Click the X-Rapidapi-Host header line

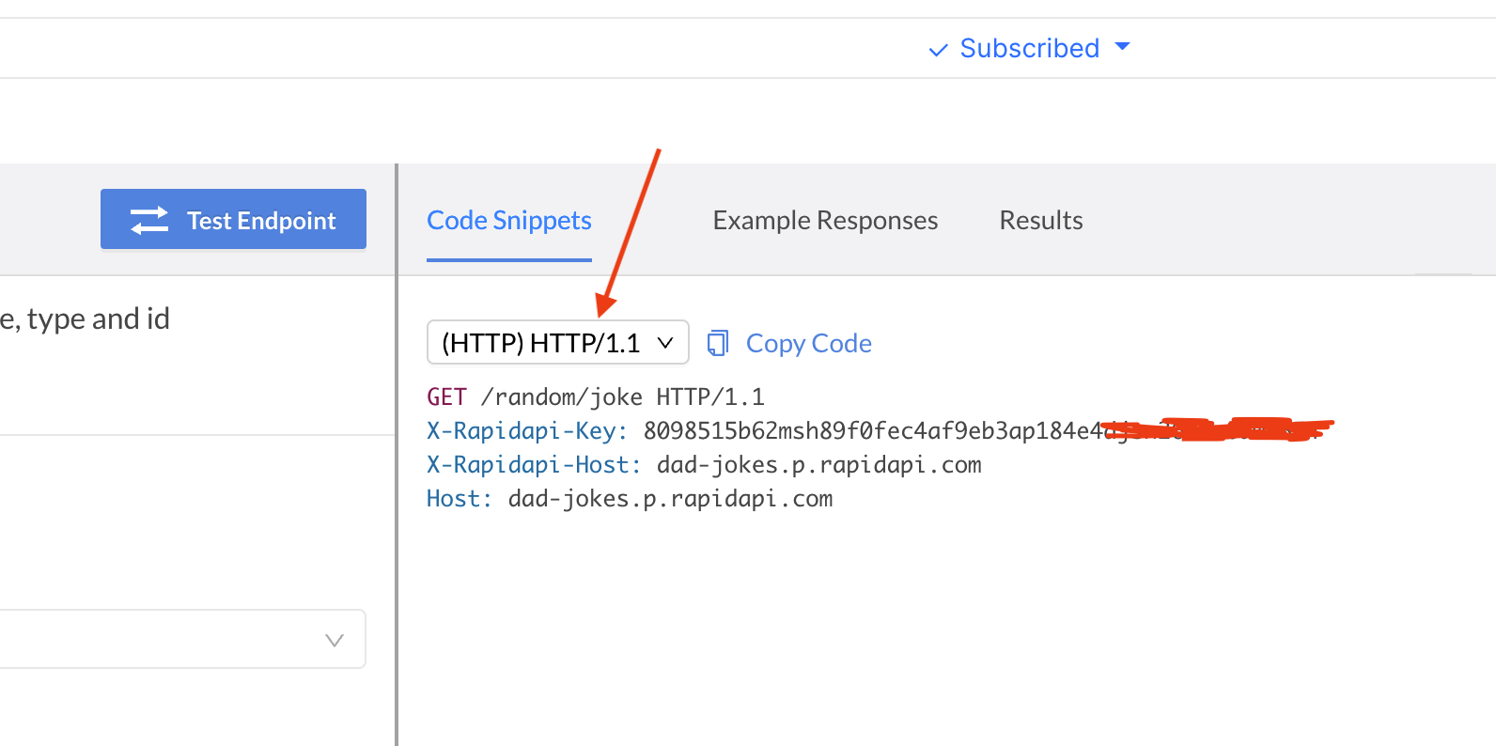point(704,464)
